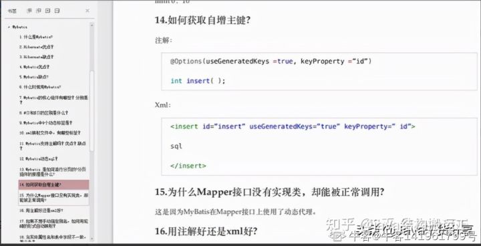
Task: Click the bookmark panel scrollbar thumb
Action: [92, 110]
